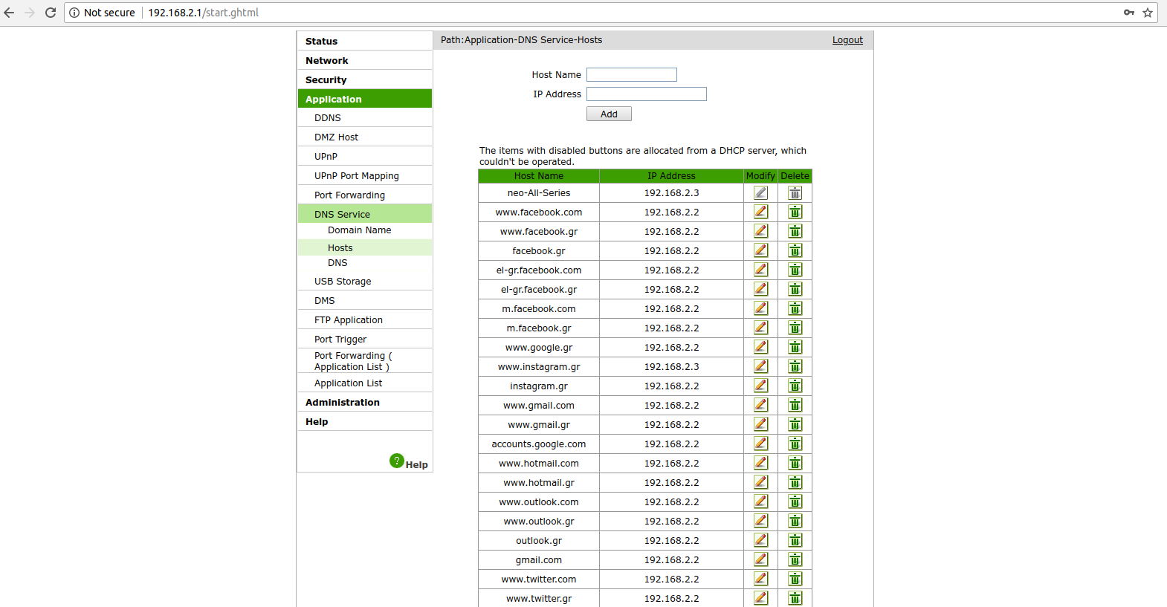Remove the www.outlook.com entry

pos(795,501)
